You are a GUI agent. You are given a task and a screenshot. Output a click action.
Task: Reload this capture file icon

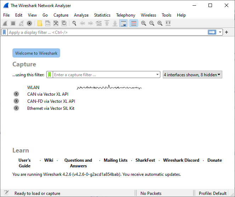(64, 23)
